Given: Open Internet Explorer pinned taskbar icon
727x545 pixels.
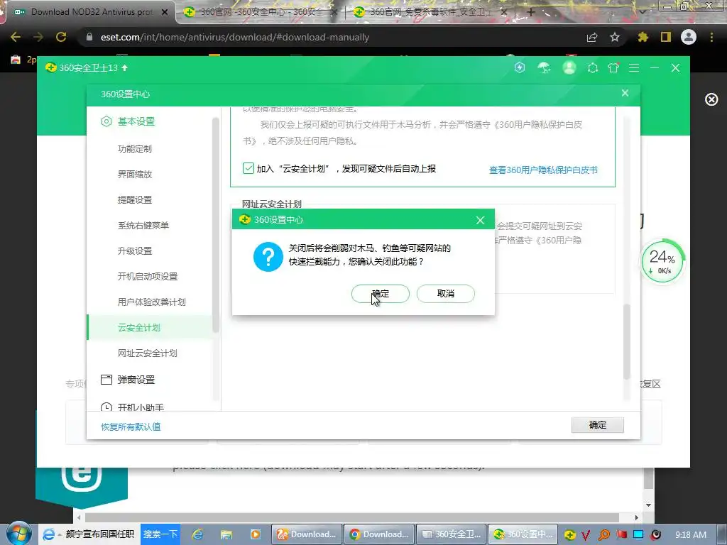Looking at the screenshot, I should click(197, 534).
